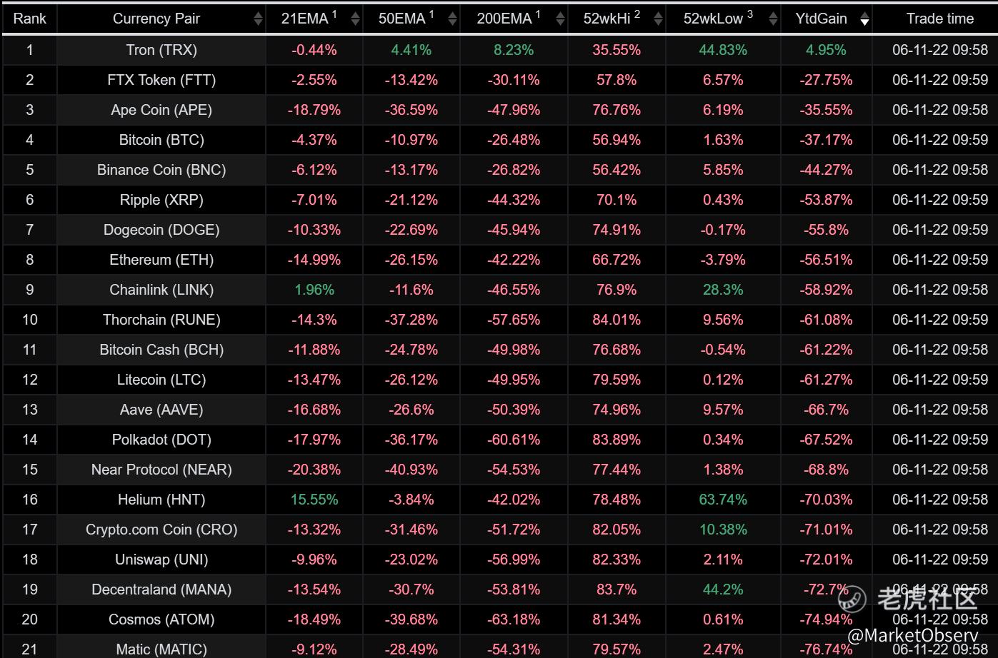Select the Tron (TRX) row
The image size is (998, 658).
click(x=499, y=50)
